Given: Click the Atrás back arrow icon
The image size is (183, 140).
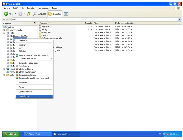Looking at the screenshot, I should click(x=6, y=14).
